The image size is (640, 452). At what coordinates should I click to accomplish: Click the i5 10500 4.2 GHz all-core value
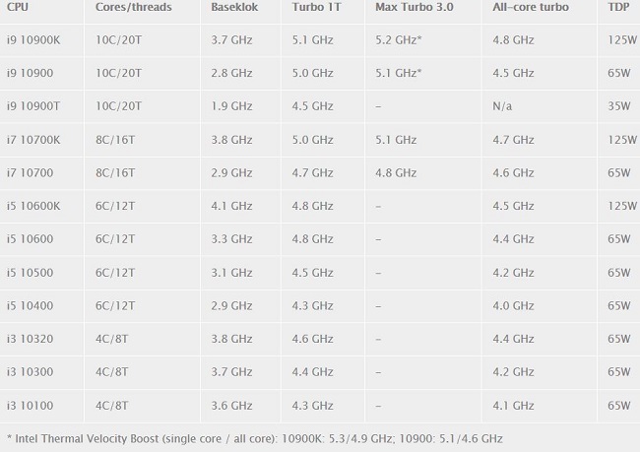513,273
